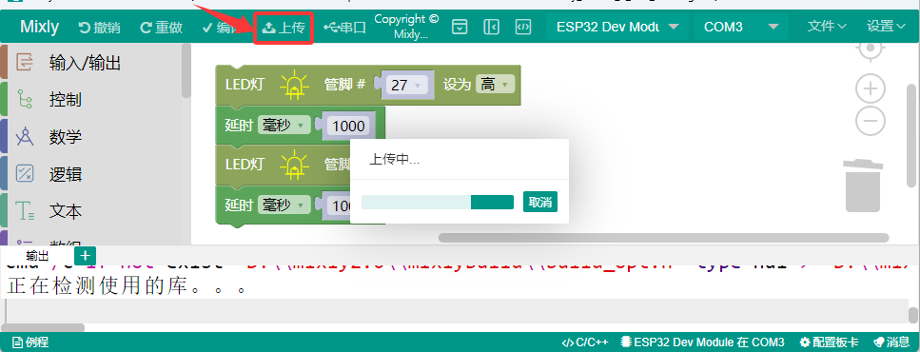Click the 文本 category icon
The height and width of the screenshot is (352, 920).
point(25,210)
